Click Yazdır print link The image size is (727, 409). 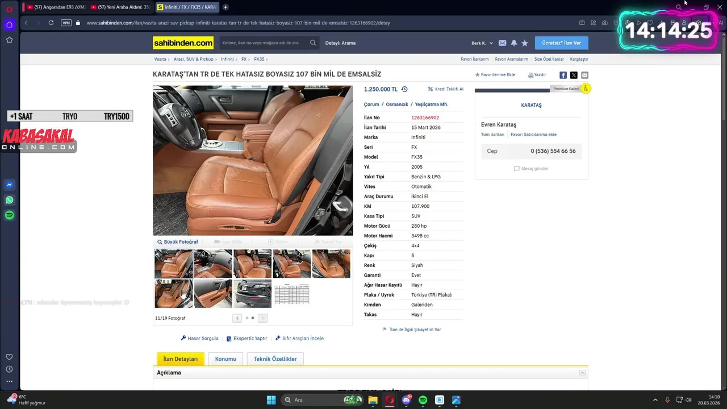tap(537, 75)
